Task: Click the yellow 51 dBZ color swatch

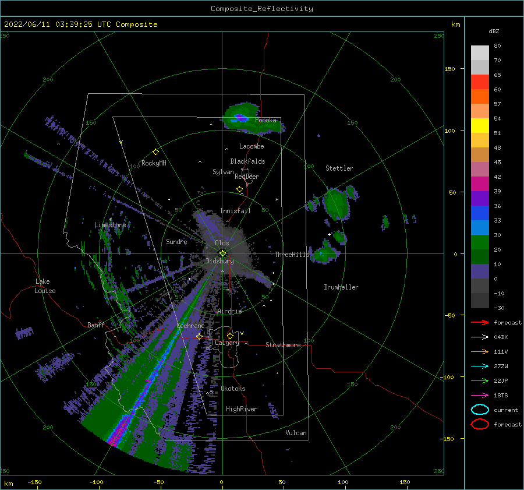Action: tap(480, 125)
